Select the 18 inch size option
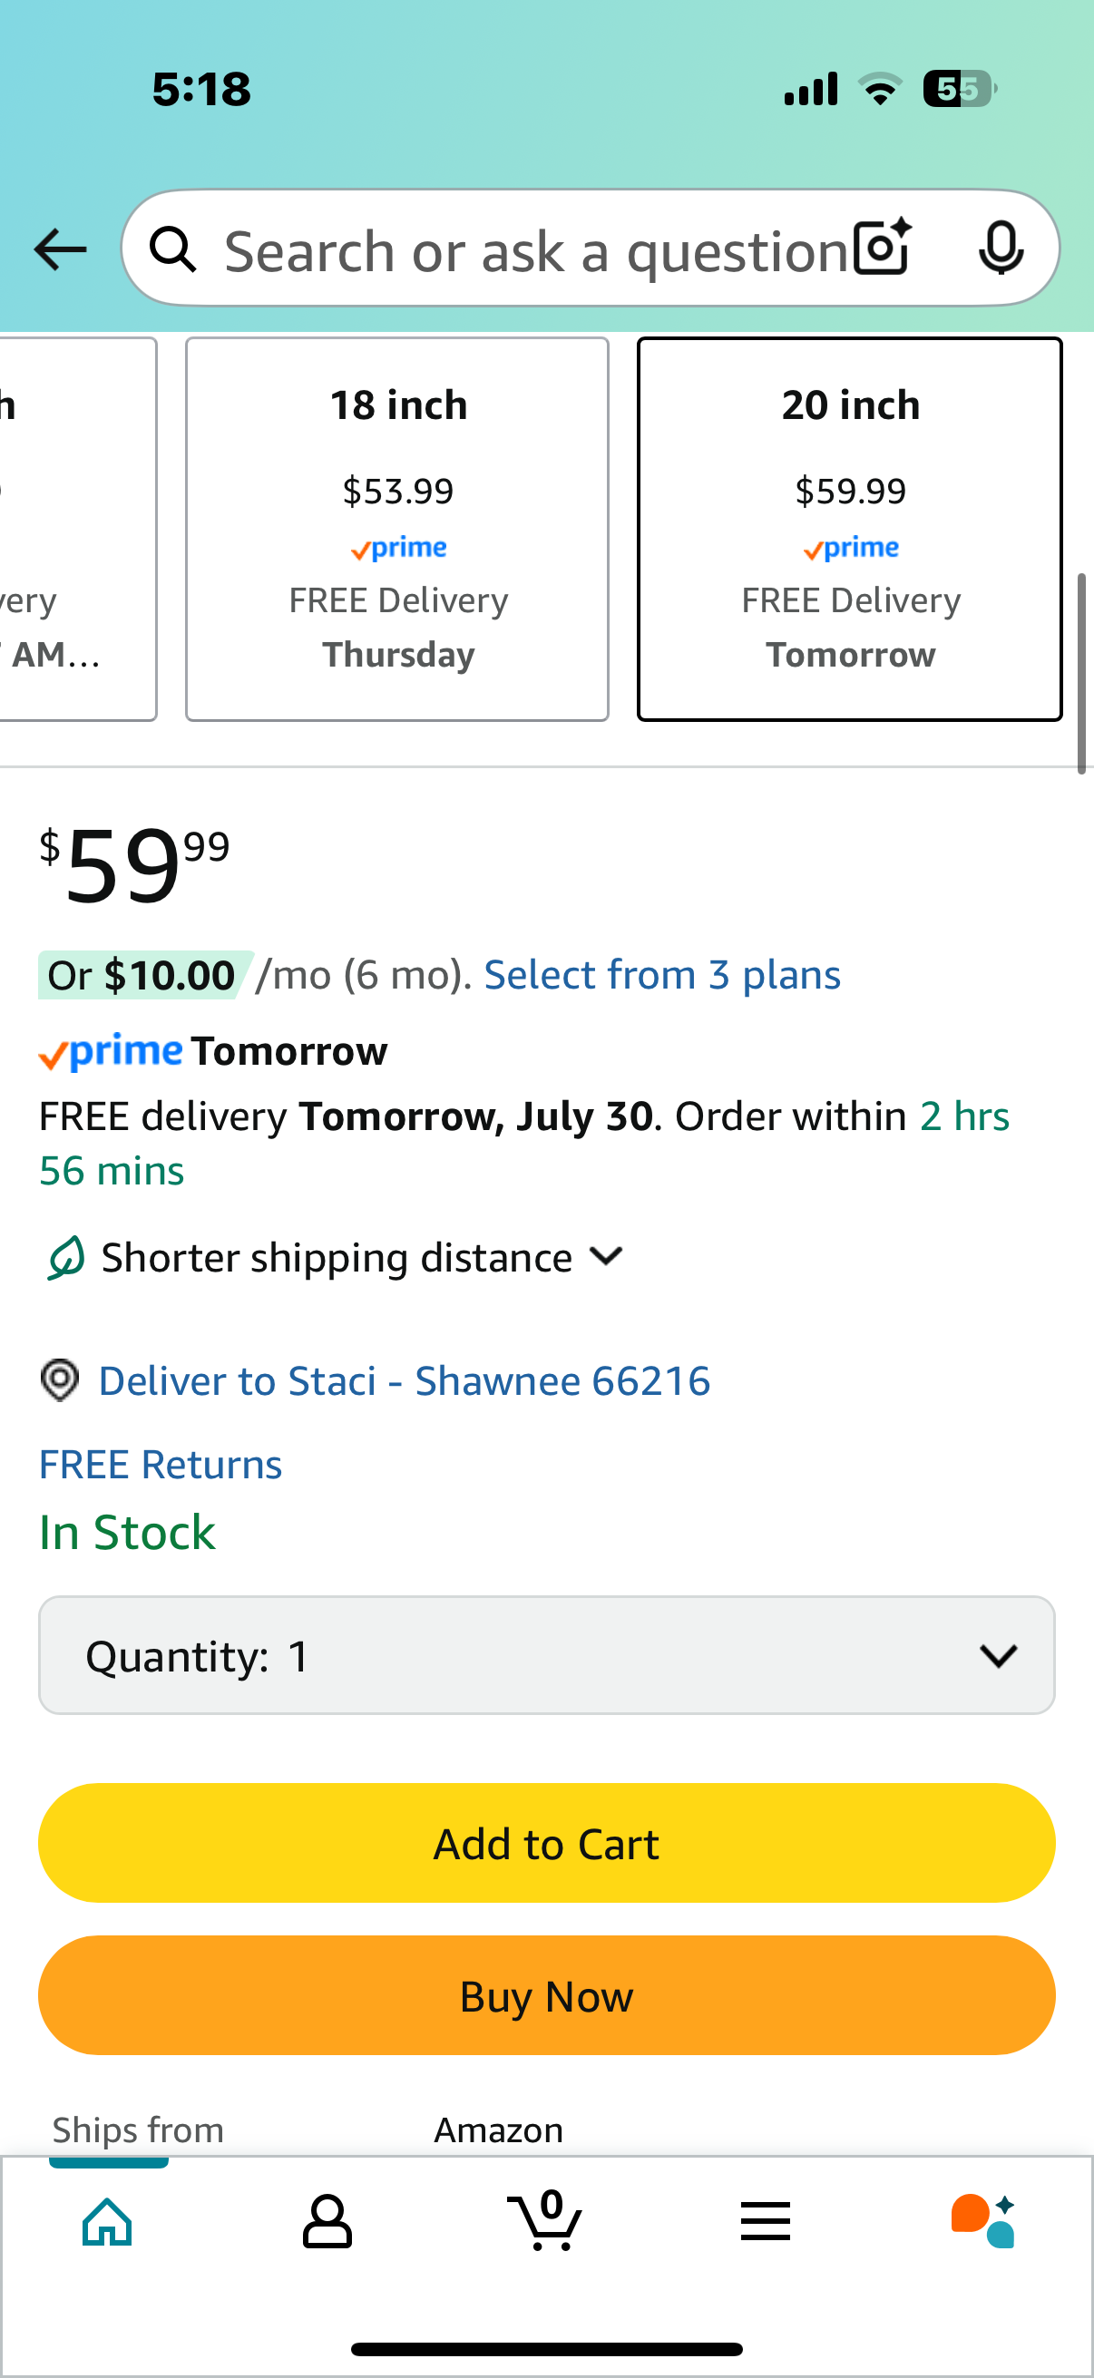 397,529
